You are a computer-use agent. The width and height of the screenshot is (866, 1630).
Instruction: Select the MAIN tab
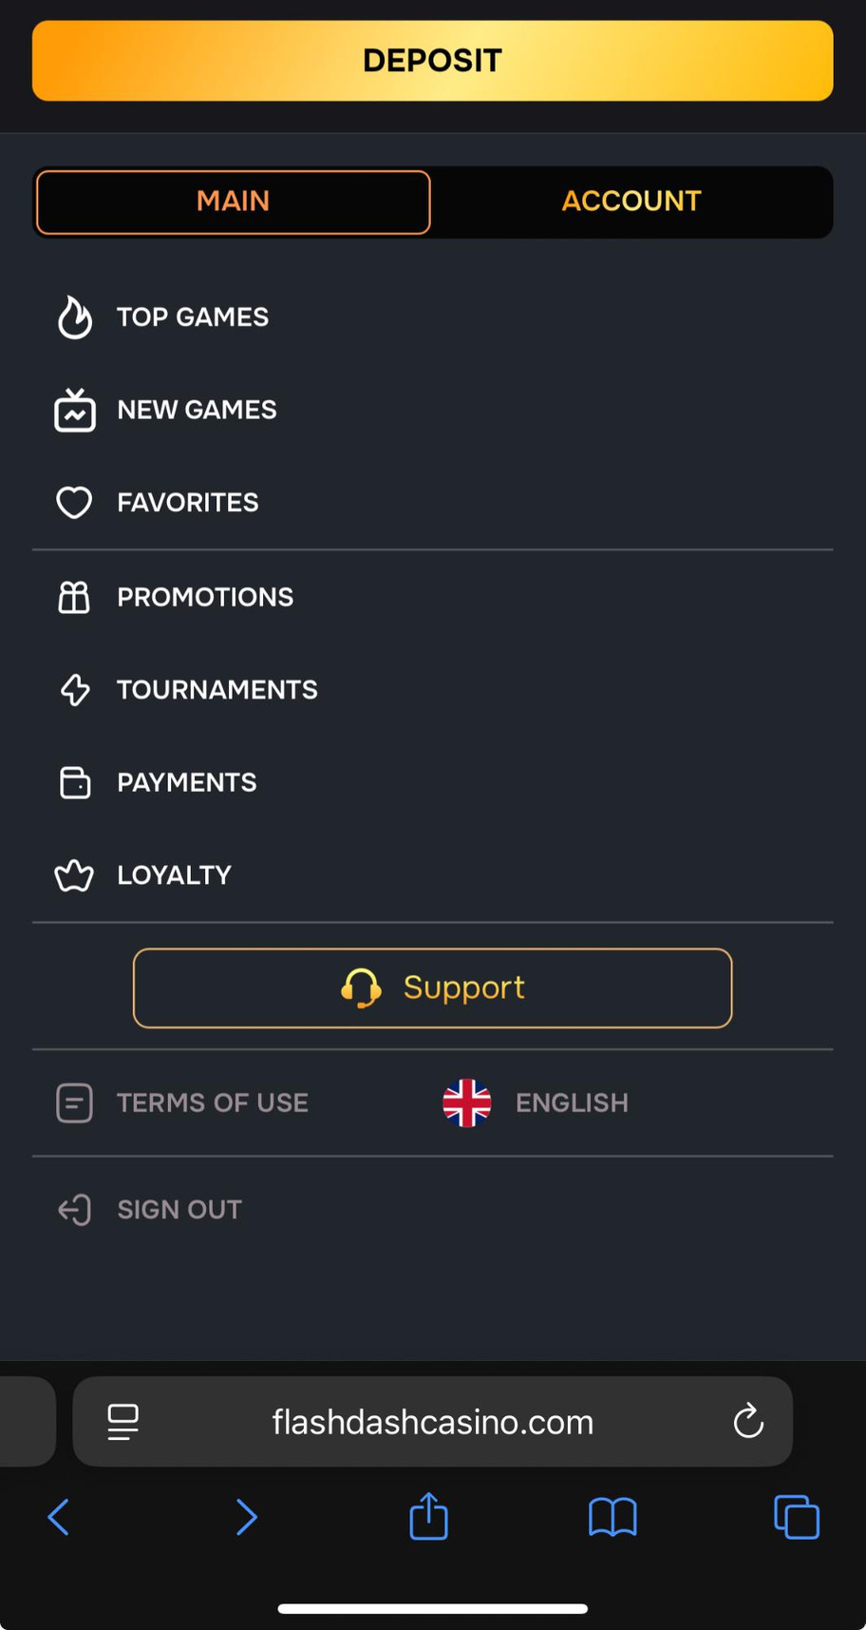point(234,201)
